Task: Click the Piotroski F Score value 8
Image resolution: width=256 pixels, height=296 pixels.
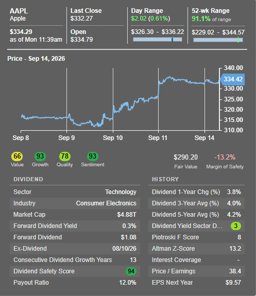Action: (239, 237)
